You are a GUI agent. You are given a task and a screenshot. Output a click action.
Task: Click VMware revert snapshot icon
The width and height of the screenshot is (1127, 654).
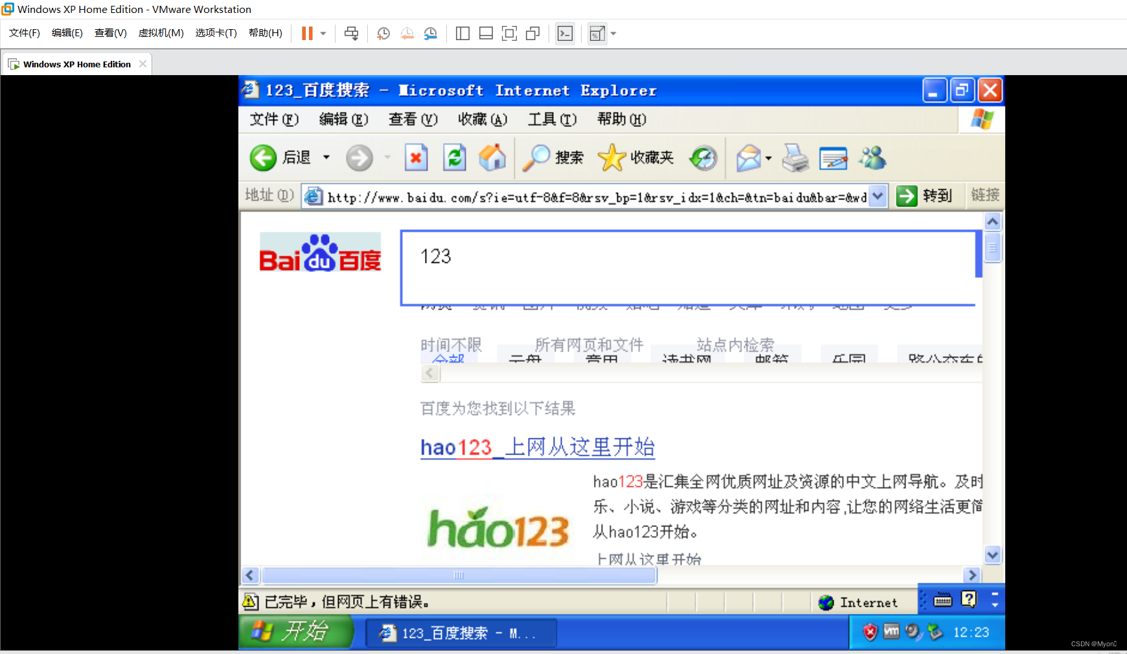(407, 34)
